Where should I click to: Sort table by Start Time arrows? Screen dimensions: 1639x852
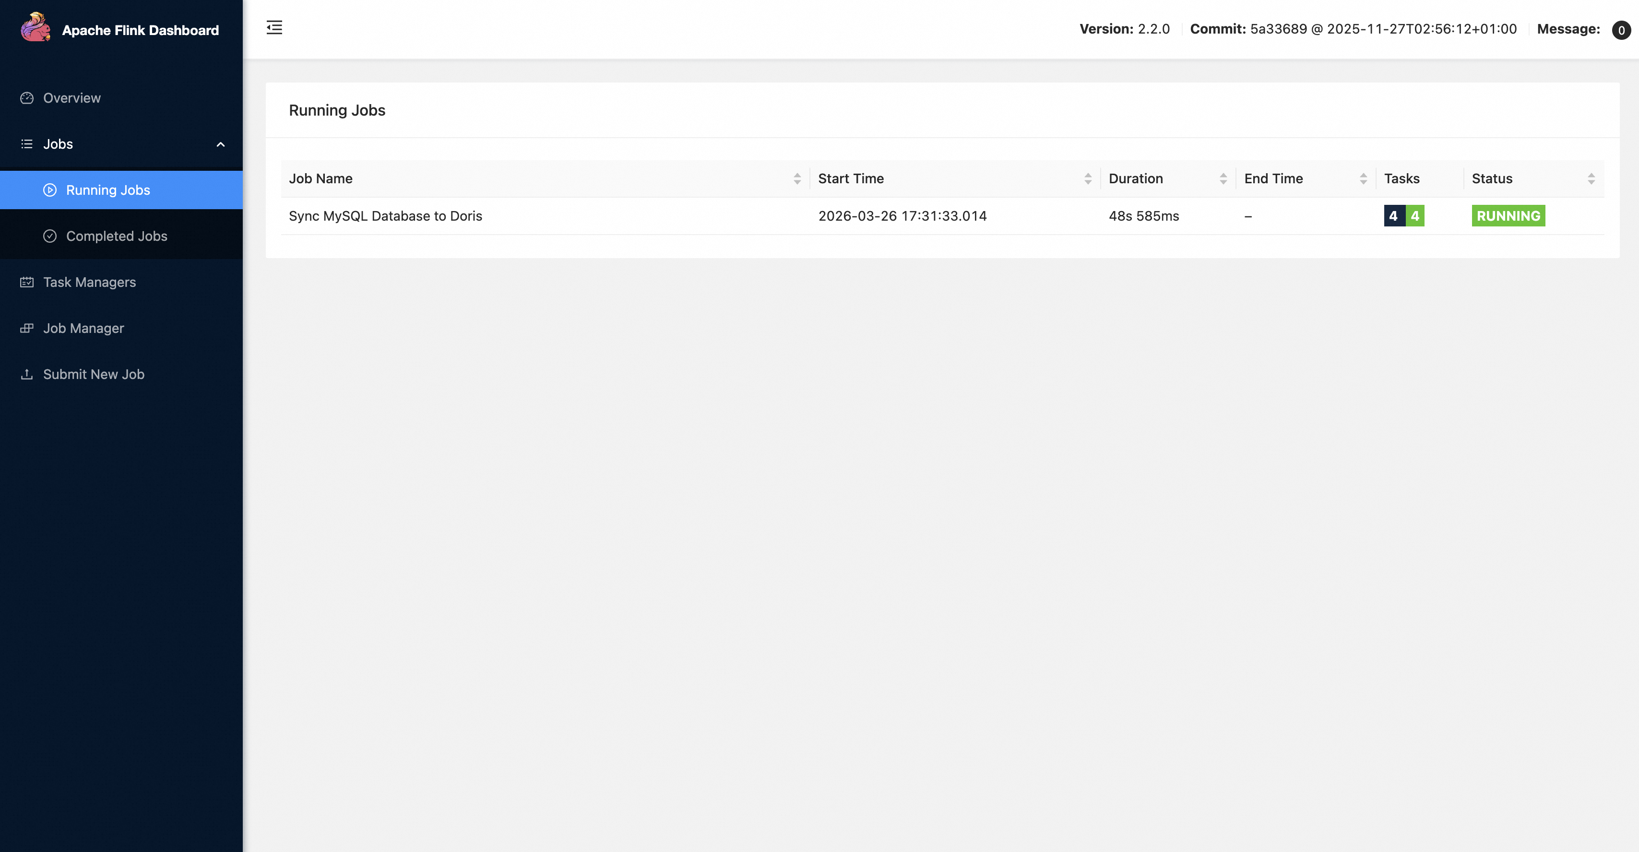1088,179
